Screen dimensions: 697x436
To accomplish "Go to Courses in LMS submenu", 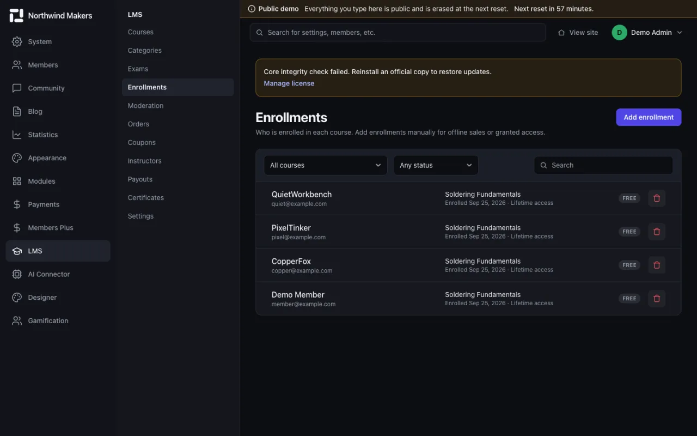I will coord(140,32).
